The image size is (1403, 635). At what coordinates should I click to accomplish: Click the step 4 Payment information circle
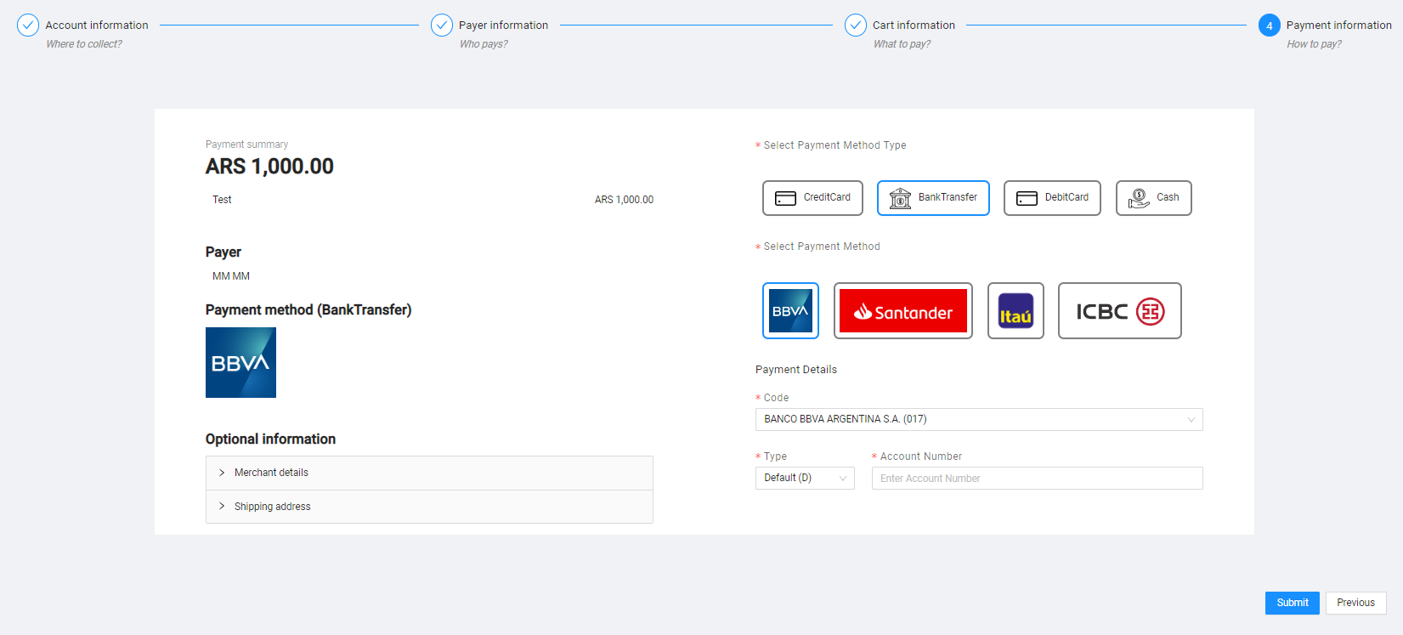pyautogui.click(x=1270, y=25)
